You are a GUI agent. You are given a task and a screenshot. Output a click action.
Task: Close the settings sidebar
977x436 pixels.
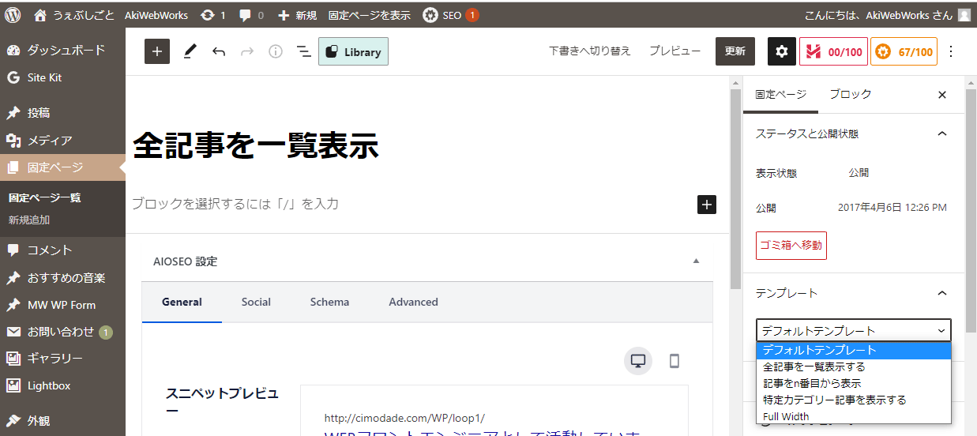pyautogui.click(x=941, y=95)
